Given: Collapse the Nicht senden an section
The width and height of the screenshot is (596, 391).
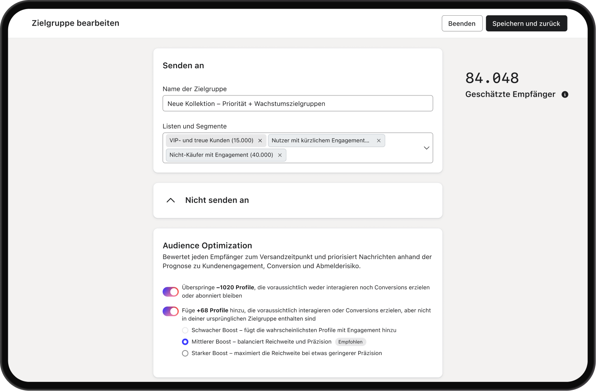Looking at the screenshot, I should pos(170,200).
